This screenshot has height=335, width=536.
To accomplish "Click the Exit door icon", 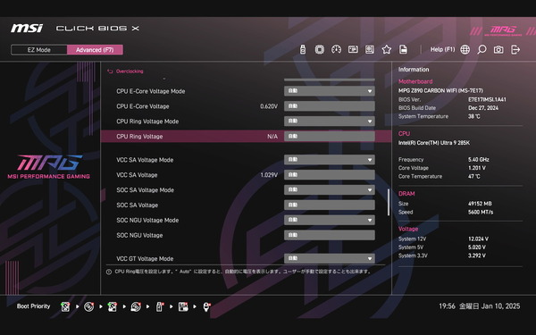I will pyautogui.click(x=515, y=49).
